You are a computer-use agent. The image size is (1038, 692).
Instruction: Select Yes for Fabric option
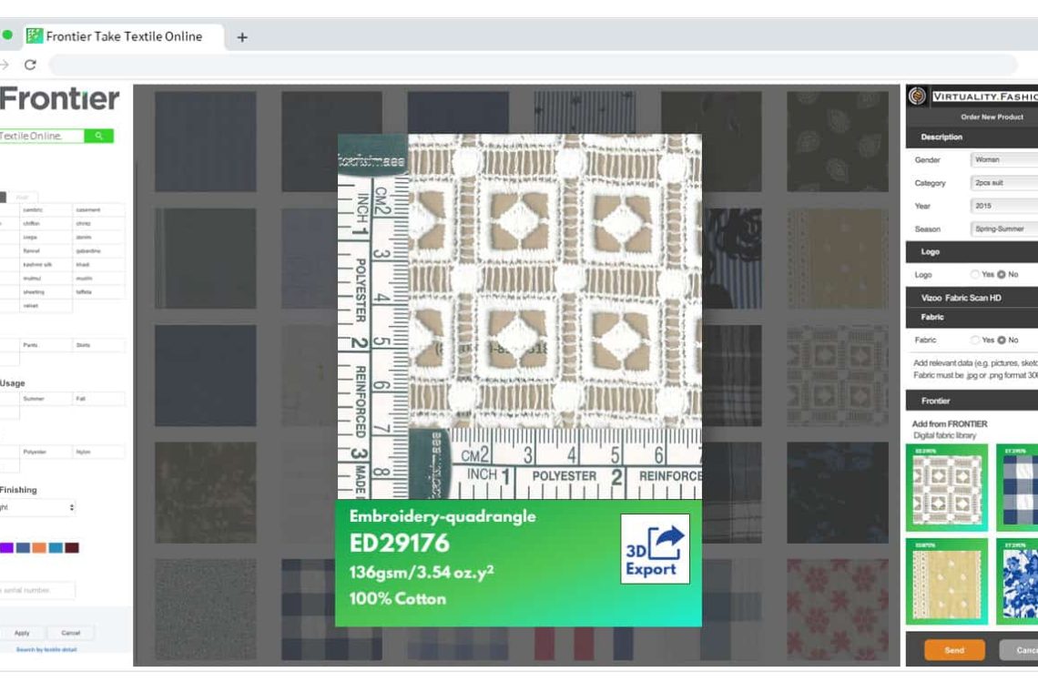975,340
